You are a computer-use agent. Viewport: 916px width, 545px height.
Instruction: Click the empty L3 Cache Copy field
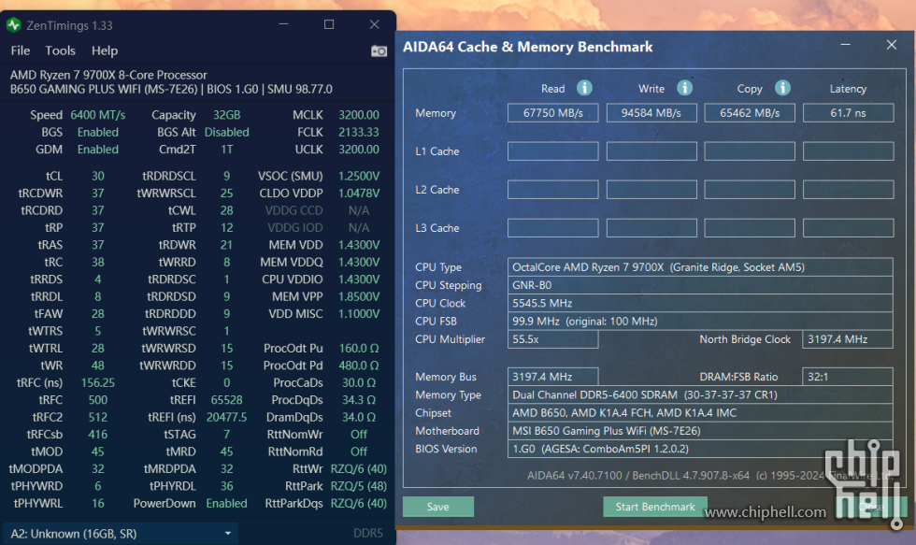(750, 228)
